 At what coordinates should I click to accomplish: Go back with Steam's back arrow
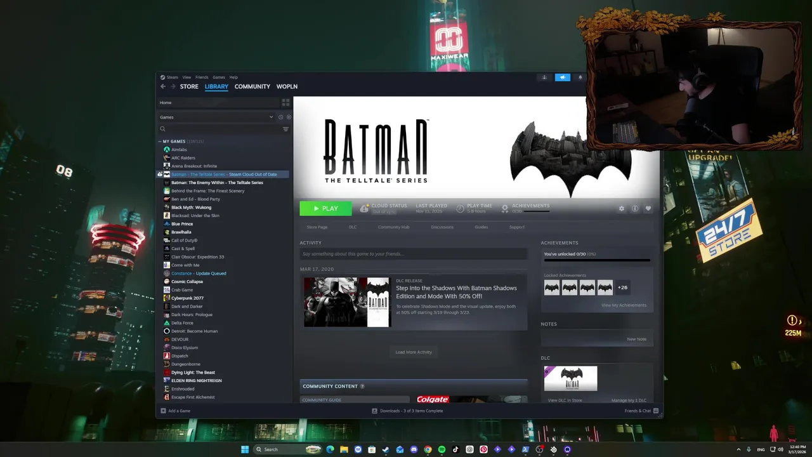163,86
